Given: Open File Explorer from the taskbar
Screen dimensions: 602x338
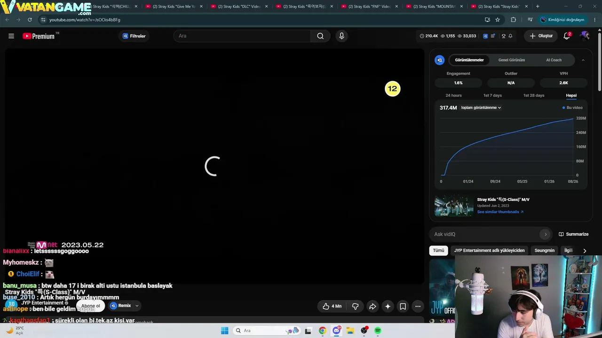Looking at the screenshot, I should pyautogui.click(x=350, y=330).
